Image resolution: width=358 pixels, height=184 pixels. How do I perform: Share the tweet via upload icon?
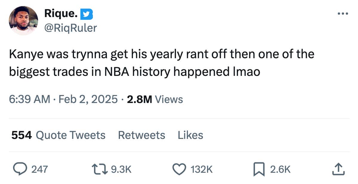339,169
